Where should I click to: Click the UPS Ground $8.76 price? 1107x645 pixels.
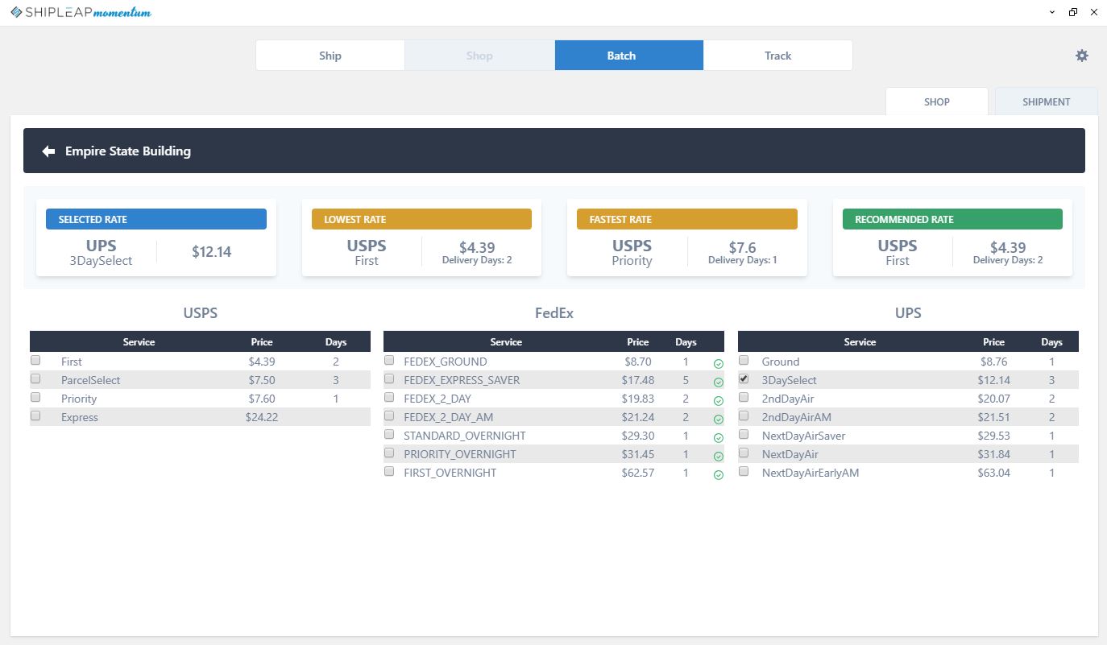point(993,362)
